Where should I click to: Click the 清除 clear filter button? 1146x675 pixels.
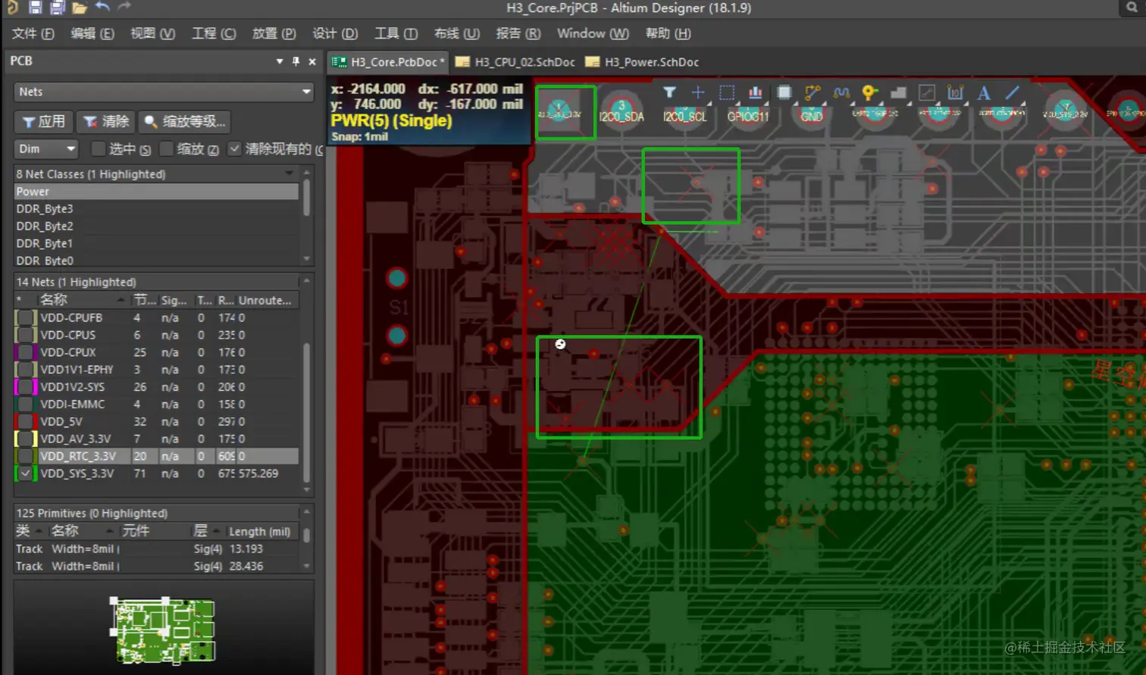point(106,121)
